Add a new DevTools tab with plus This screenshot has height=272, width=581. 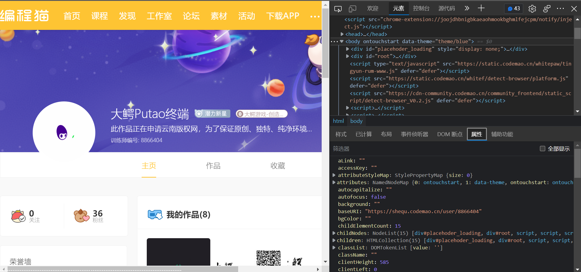pyautogui.click(x=481, y=8)
